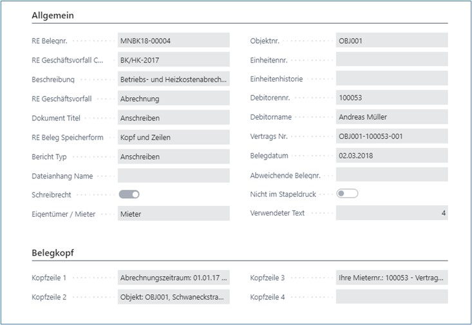Click the Verwendeter Text field

(x=392, y=213)
